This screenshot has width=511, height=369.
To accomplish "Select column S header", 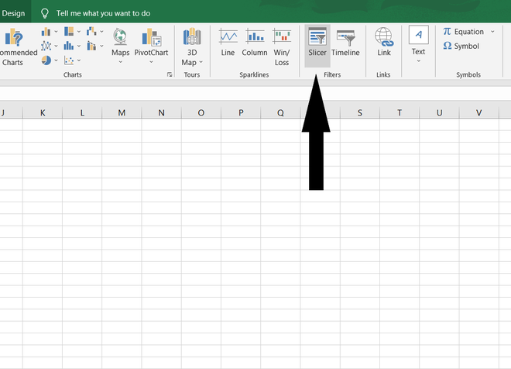I will point(360,113).
